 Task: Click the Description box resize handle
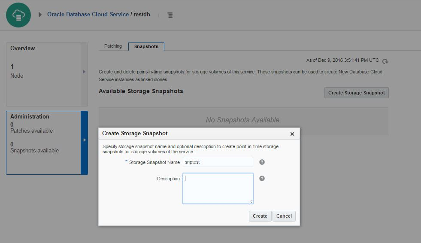point(251,202)
